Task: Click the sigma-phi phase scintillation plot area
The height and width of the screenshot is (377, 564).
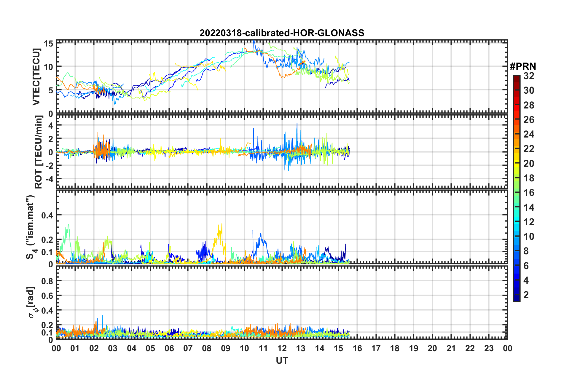Action: pyautogui.click(x=282, y=302)
